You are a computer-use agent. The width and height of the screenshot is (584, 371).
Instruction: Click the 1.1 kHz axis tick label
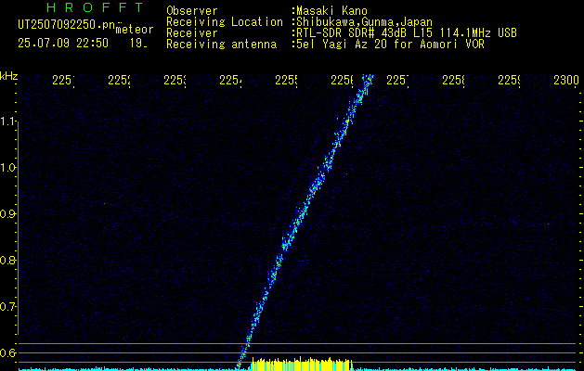pyautogui.click(x=7, y=122)
